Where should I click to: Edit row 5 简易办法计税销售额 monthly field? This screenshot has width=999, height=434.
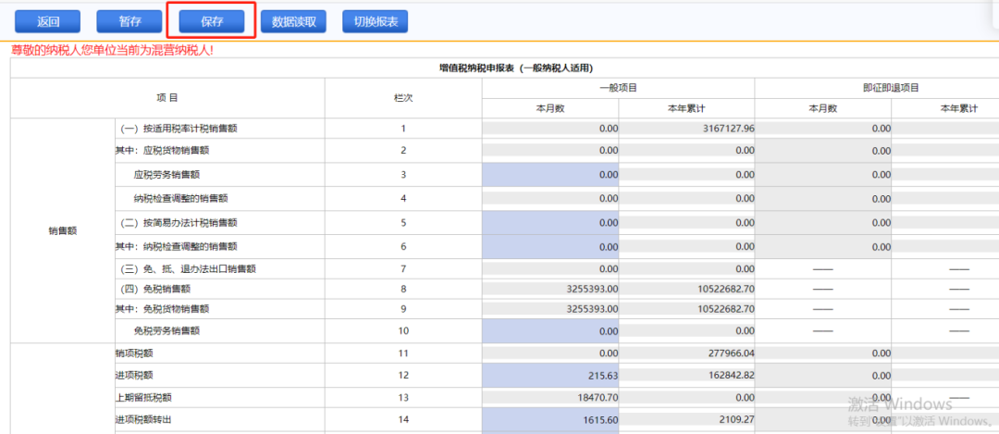click(x=550, y=223)
